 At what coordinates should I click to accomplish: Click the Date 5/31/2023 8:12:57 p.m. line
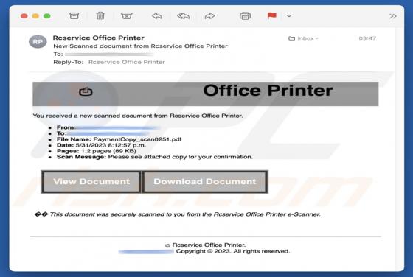[x=101, y=145]
